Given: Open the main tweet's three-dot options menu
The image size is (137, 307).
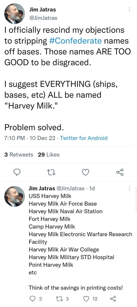Looking at the screenshot, I should click(129, 10).
